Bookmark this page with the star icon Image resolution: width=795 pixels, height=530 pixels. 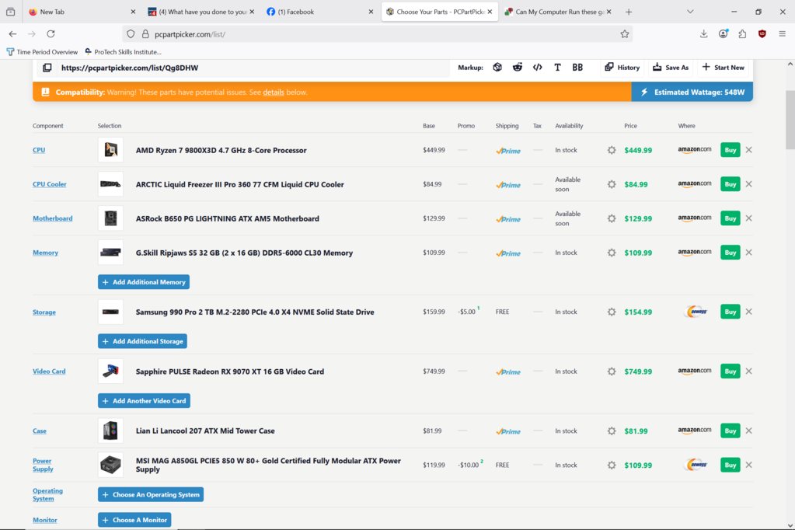click(625, 34)
